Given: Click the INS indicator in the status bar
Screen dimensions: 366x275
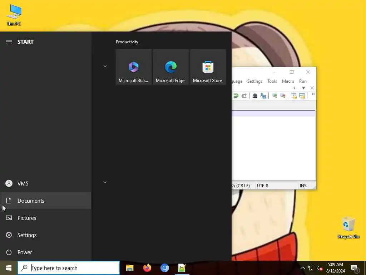Looking at the screenshot, I should (x=303, y=186).
